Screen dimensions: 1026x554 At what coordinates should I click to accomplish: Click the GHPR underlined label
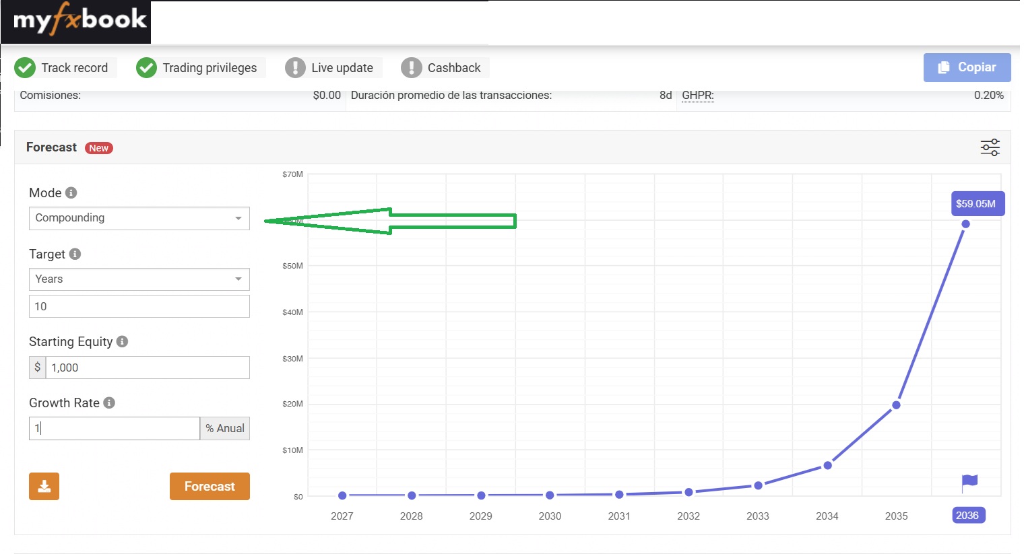click(x=697, y=96)
